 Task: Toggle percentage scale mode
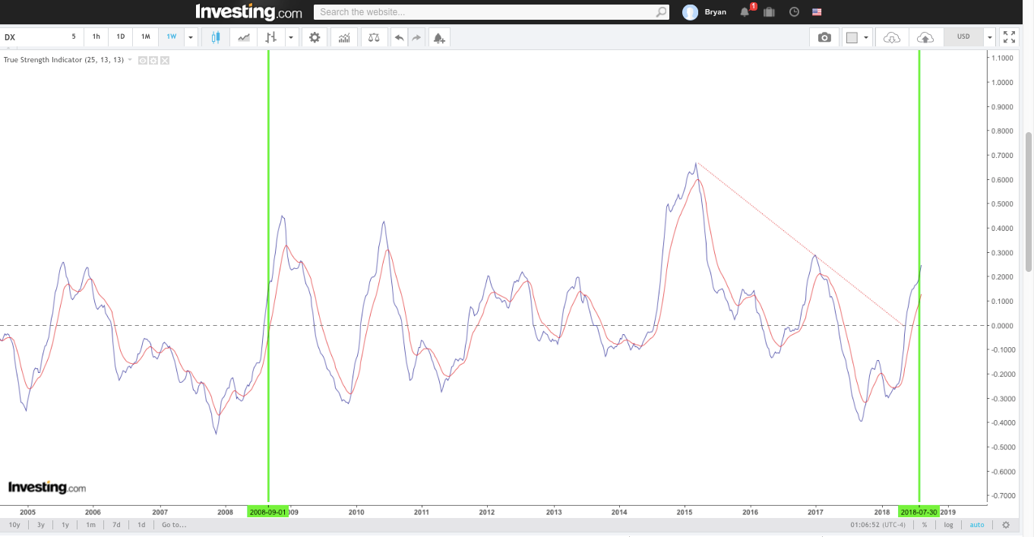pos(925,525)
